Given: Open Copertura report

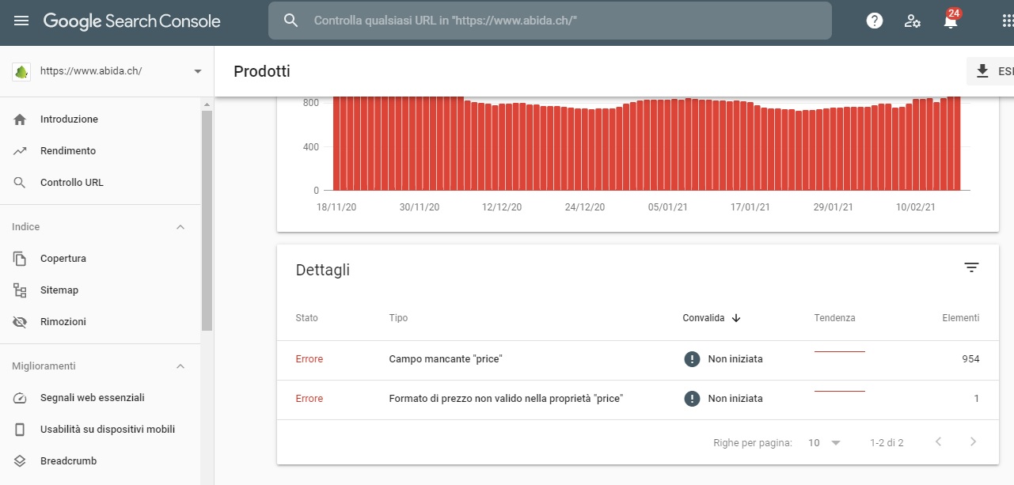Looking at the screenshot, I should coord(63,259).
